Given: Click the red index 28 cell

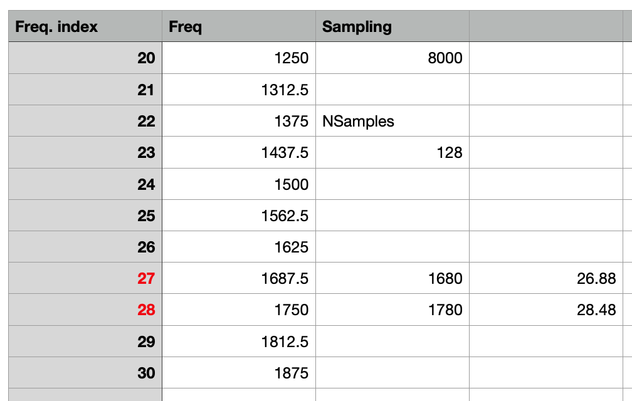Looking at the screenshot, I should (85, 310).
